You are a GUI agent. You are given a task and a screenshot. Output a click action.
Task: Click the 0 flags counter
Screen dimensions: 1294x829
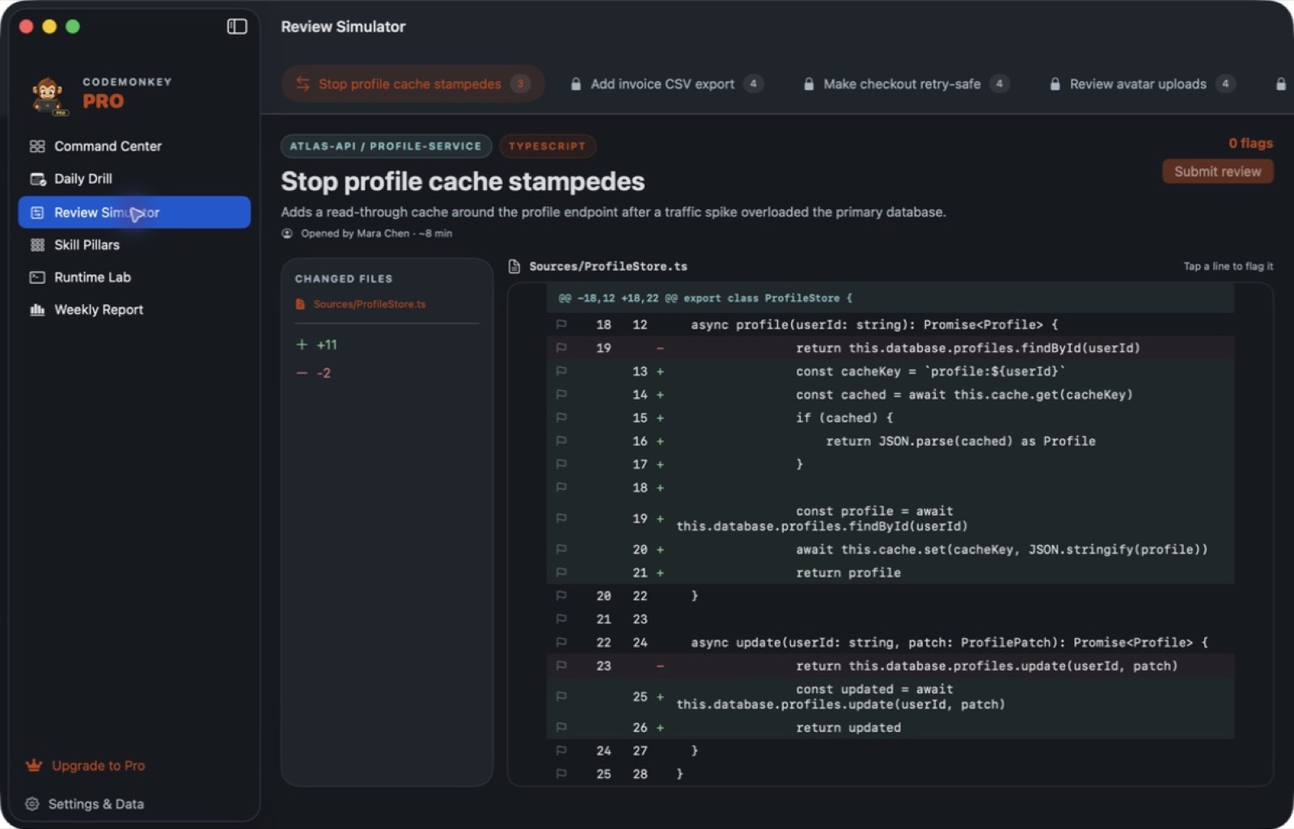(1250, 143)
